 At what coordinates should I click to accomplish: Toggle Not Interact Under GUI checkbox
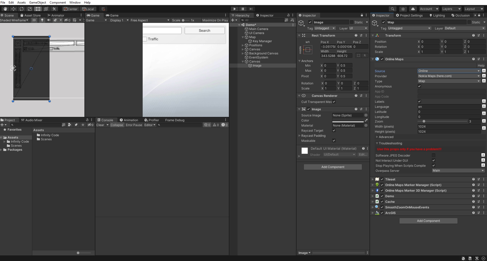[434, 160]
